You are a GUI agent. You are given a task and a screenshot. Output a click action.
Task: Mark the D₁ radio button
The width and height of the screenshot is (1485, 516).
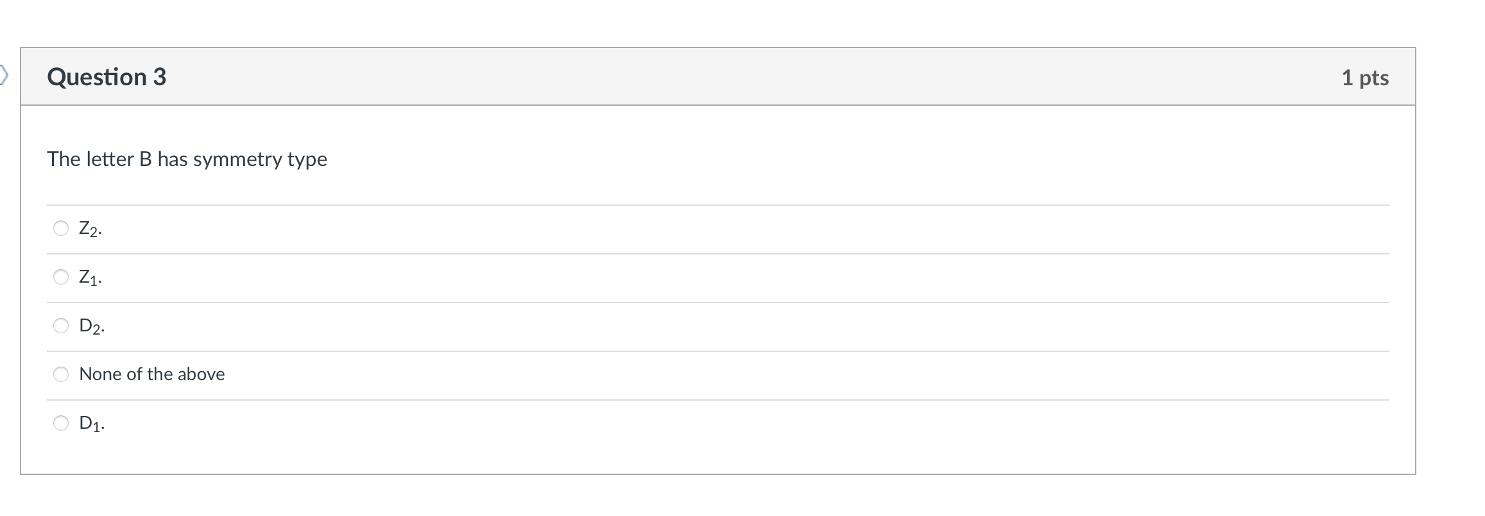click(x=61, y=423)
